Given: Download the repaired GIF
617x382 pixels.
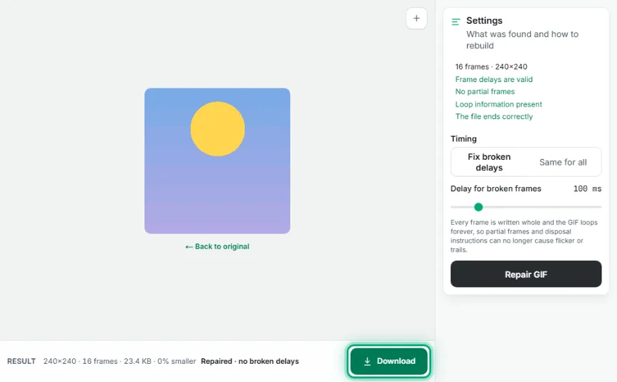Looking at the screenshot, I should 388,361.
